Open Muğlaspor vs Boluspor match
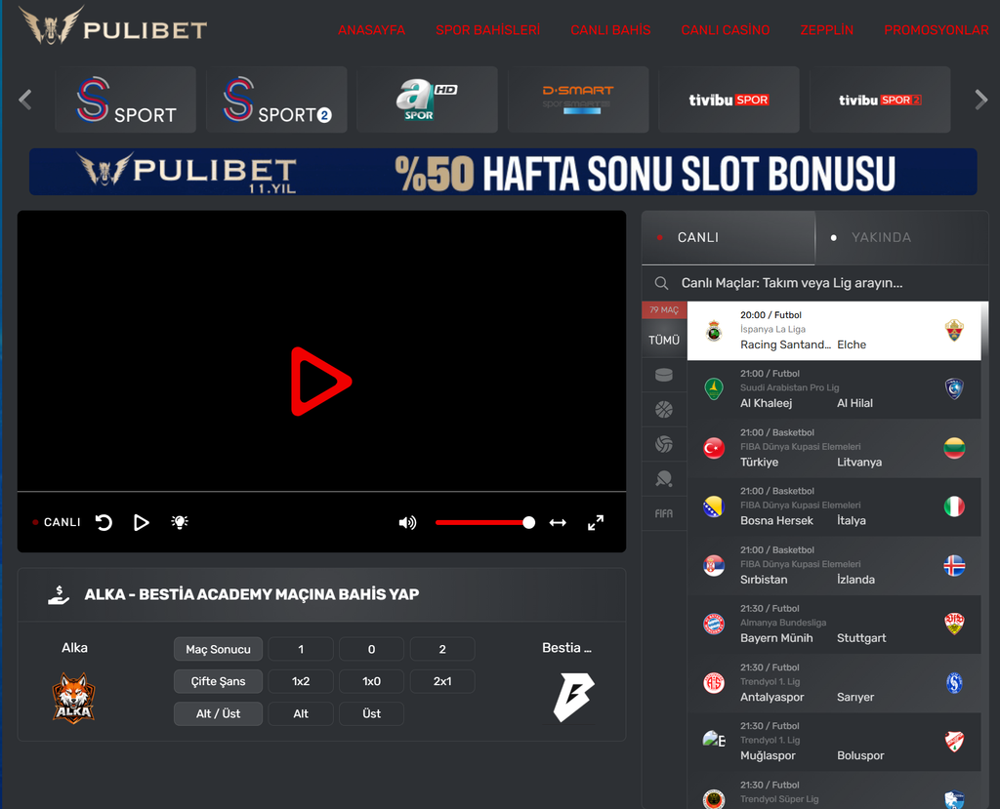This screenshot has height=809, width=1000. [x=834, y=742]
